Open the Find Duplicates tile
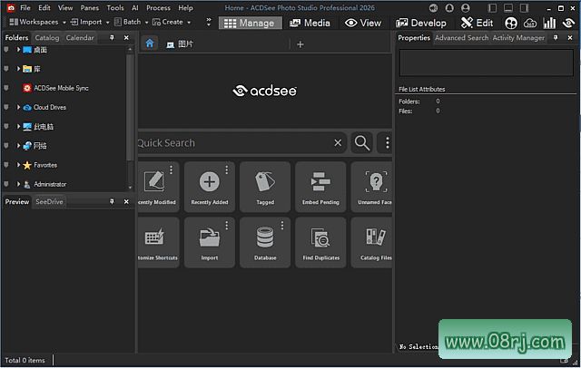The image size is (581, 368). pos(320,241)
